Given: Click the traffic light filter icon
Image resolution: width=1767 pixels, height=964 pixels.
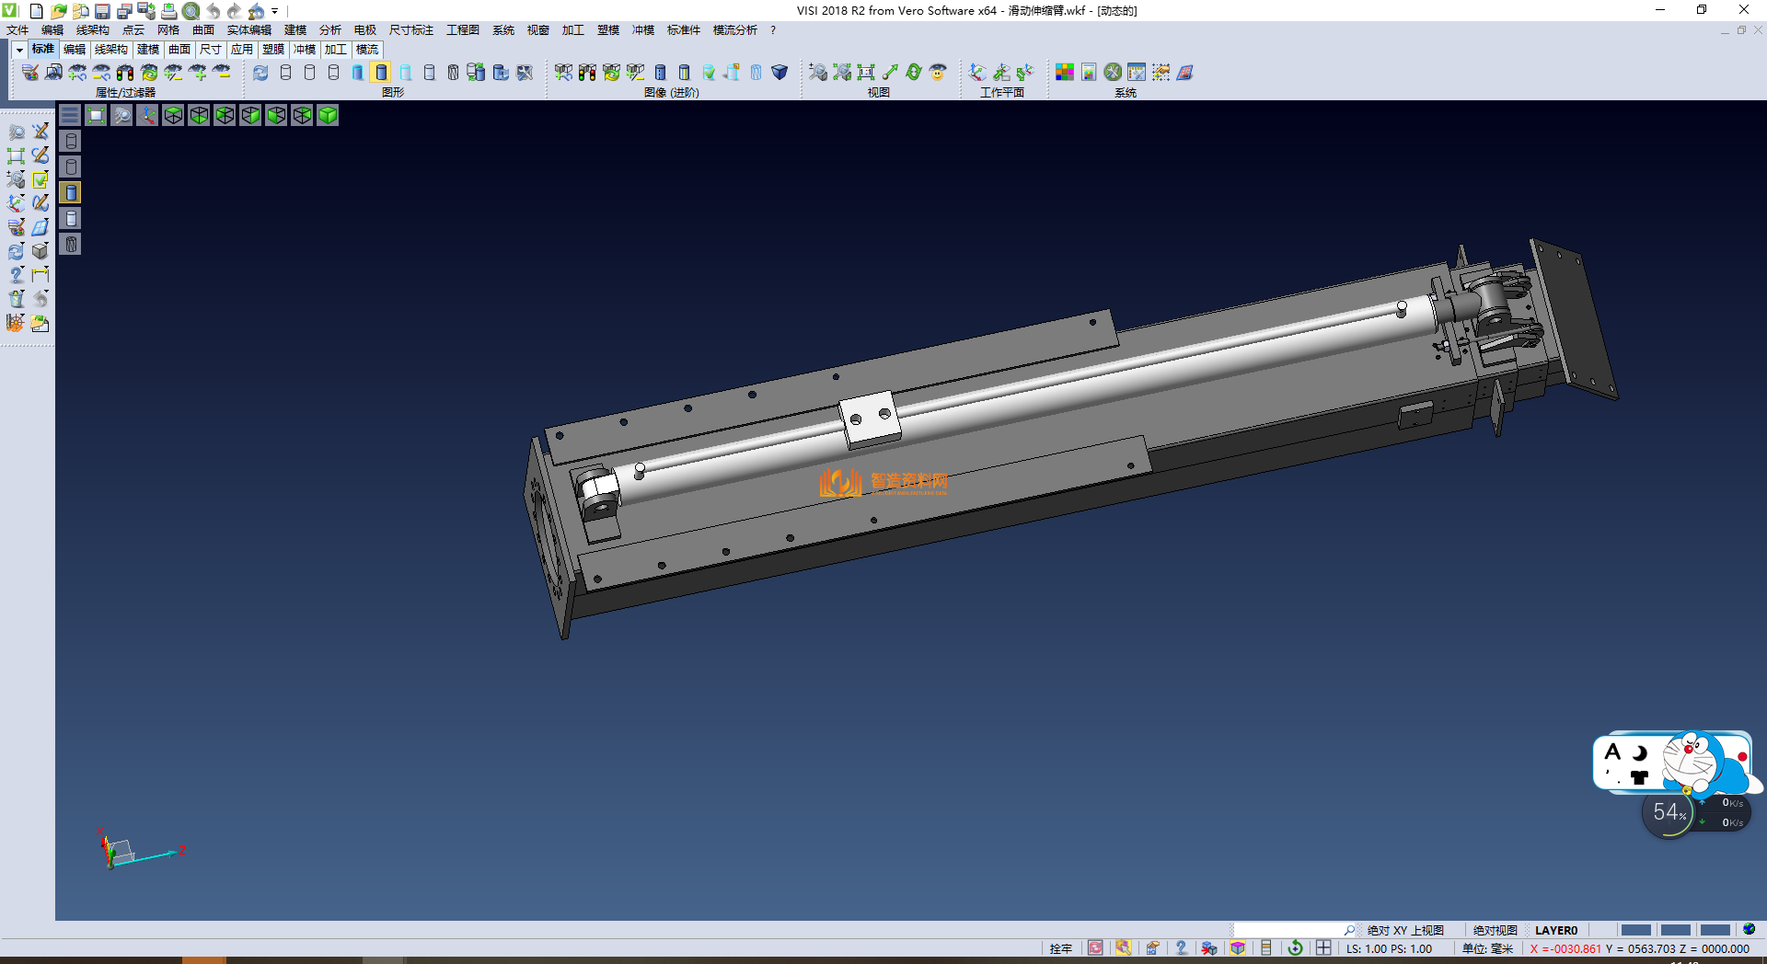Looking at the screenshot, I should 125,72.
